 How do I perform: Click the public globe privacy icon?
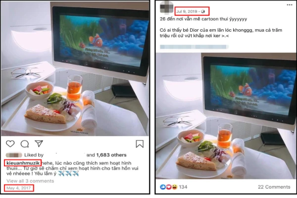(x=203, y=11)
